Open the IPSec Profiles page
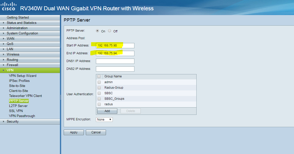This screenshot has height=154, width=294. point(19,81)
